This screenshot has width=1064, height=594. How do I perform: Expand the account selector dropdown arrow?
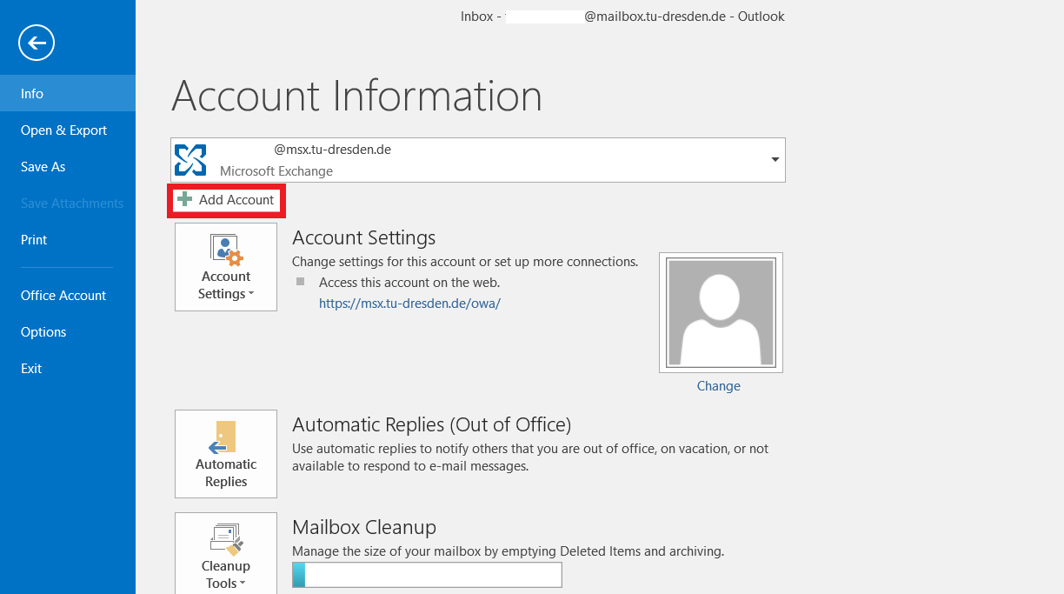[775, 160]
